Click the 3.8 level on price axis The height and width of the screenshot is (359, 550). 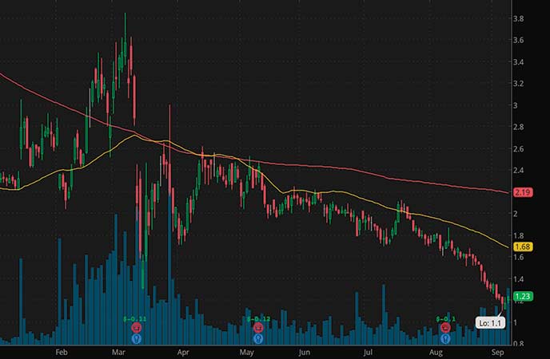518,18
